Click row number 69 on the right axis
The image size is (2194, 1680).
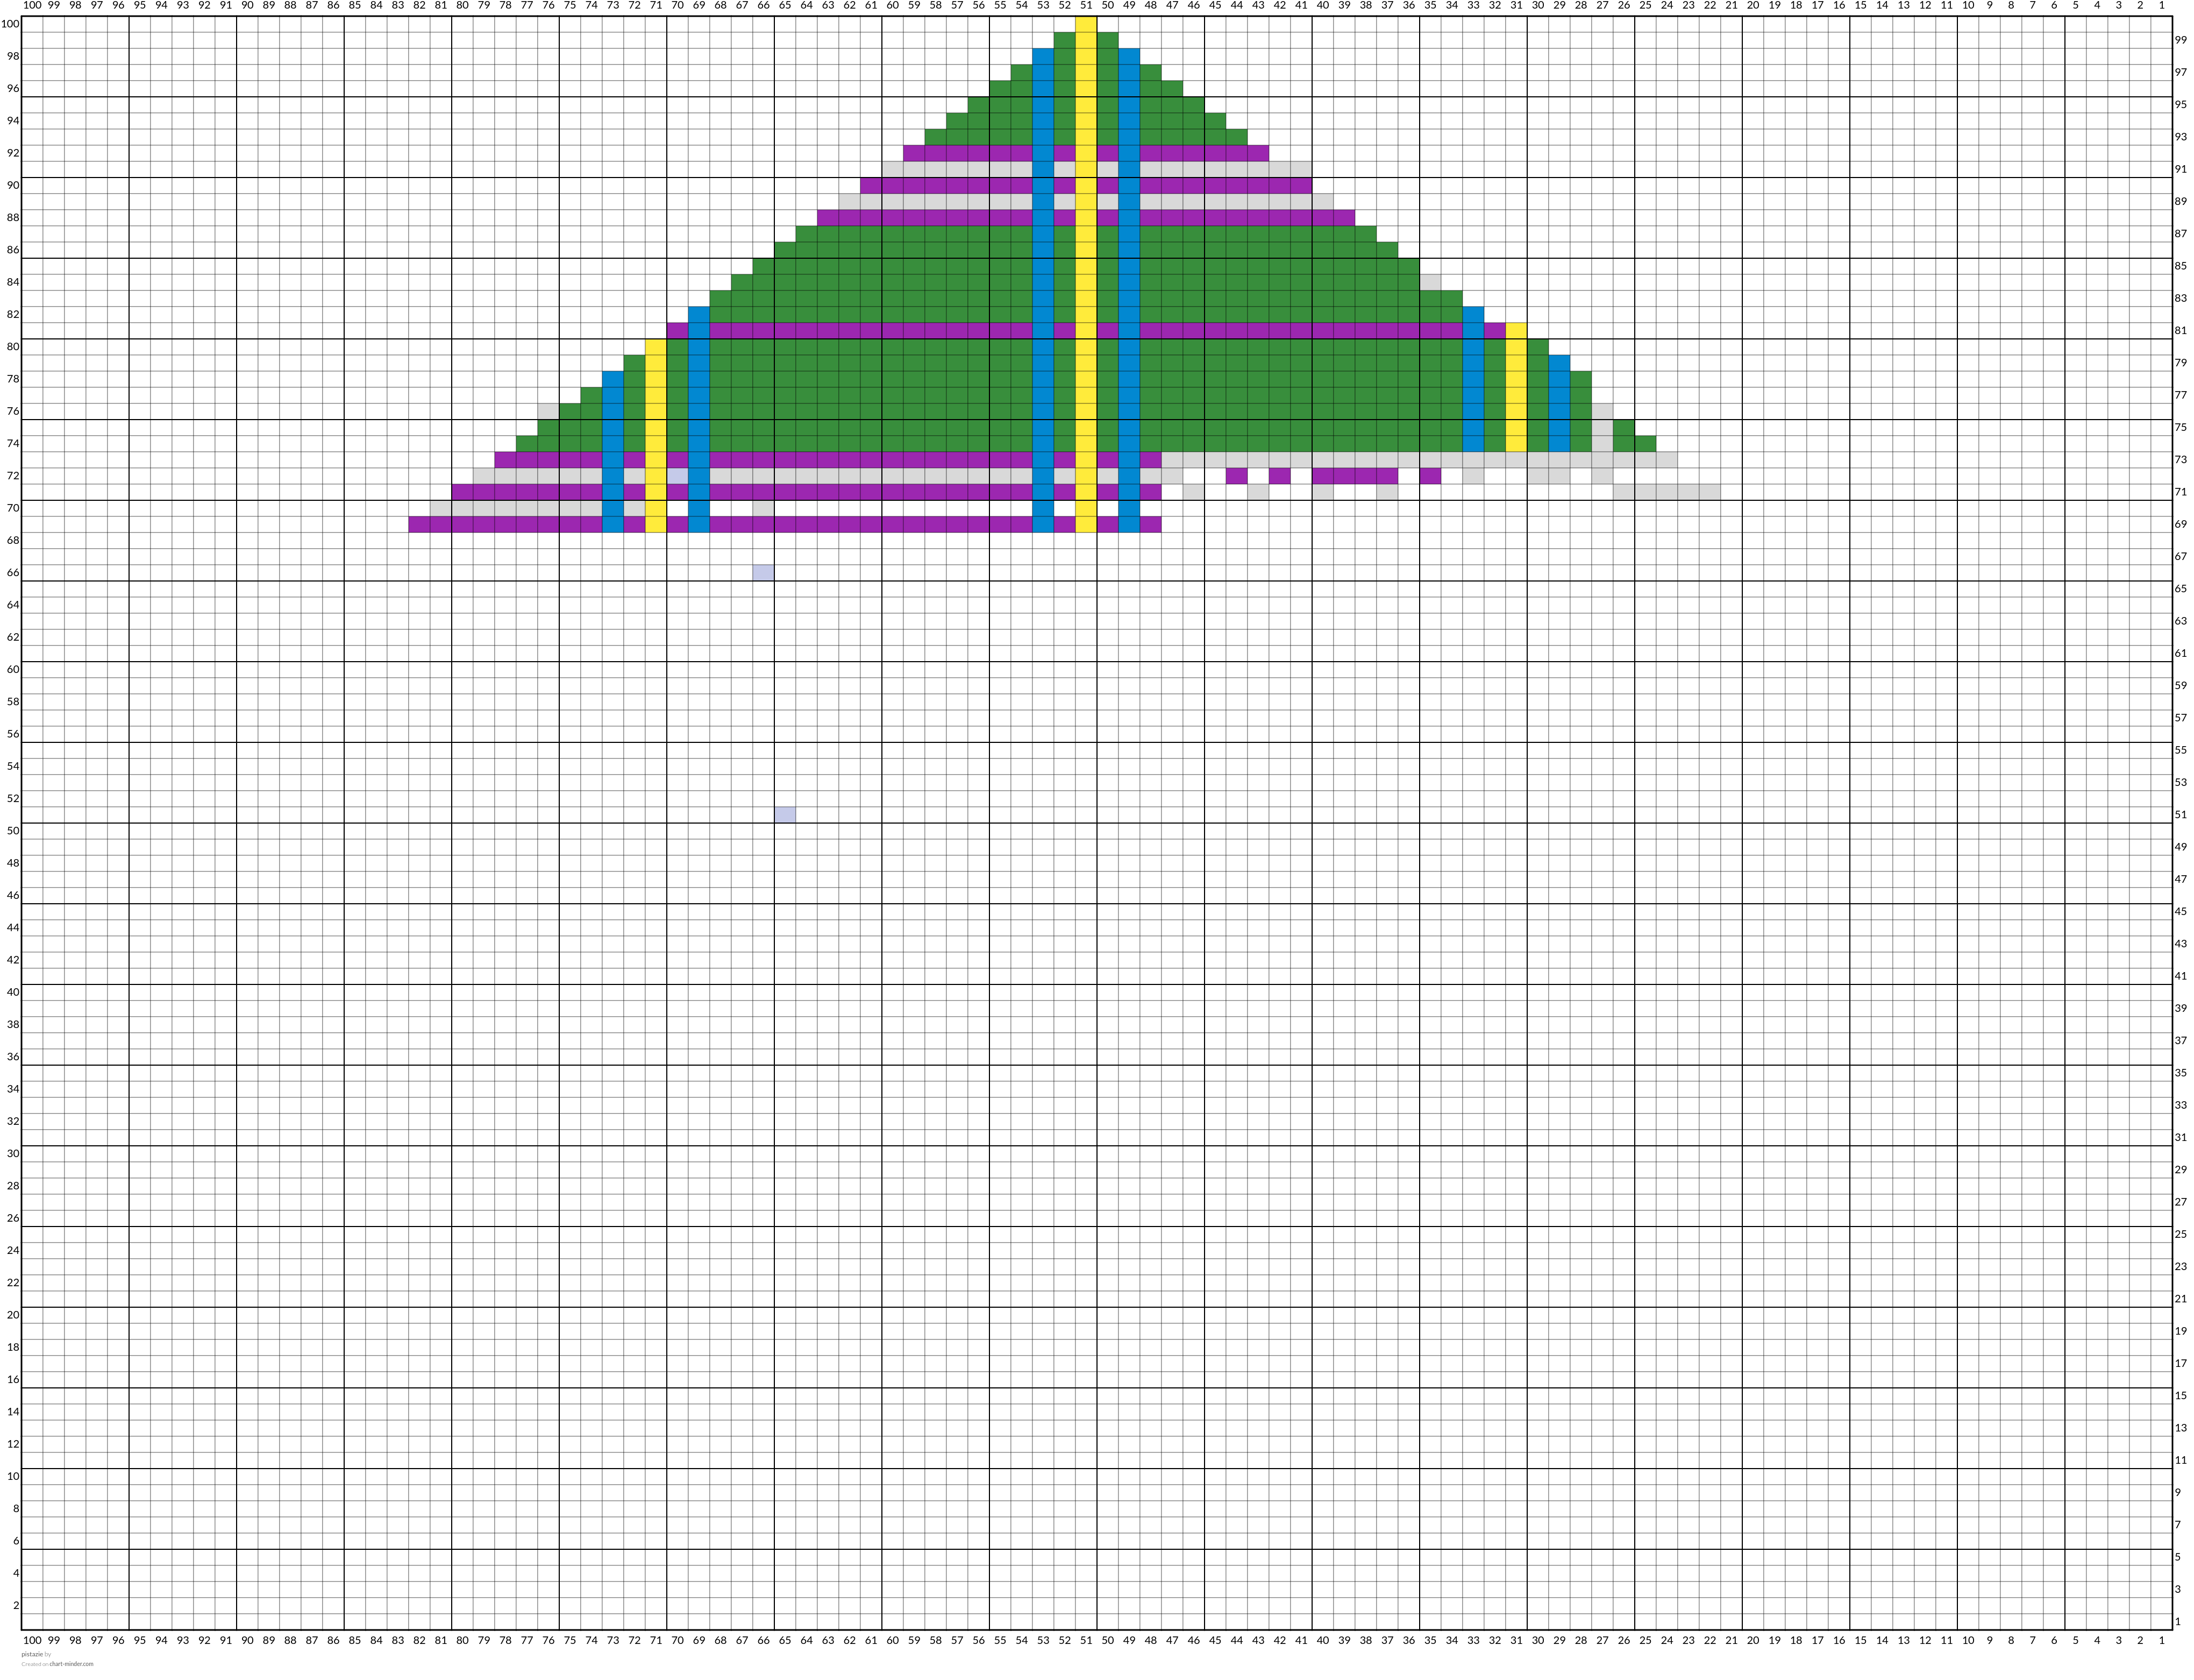(2181, 524)
